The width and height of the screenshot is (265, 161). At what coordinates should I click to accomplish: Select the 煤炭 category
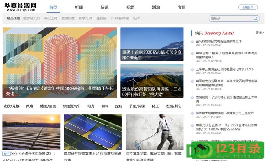point(119,106)
